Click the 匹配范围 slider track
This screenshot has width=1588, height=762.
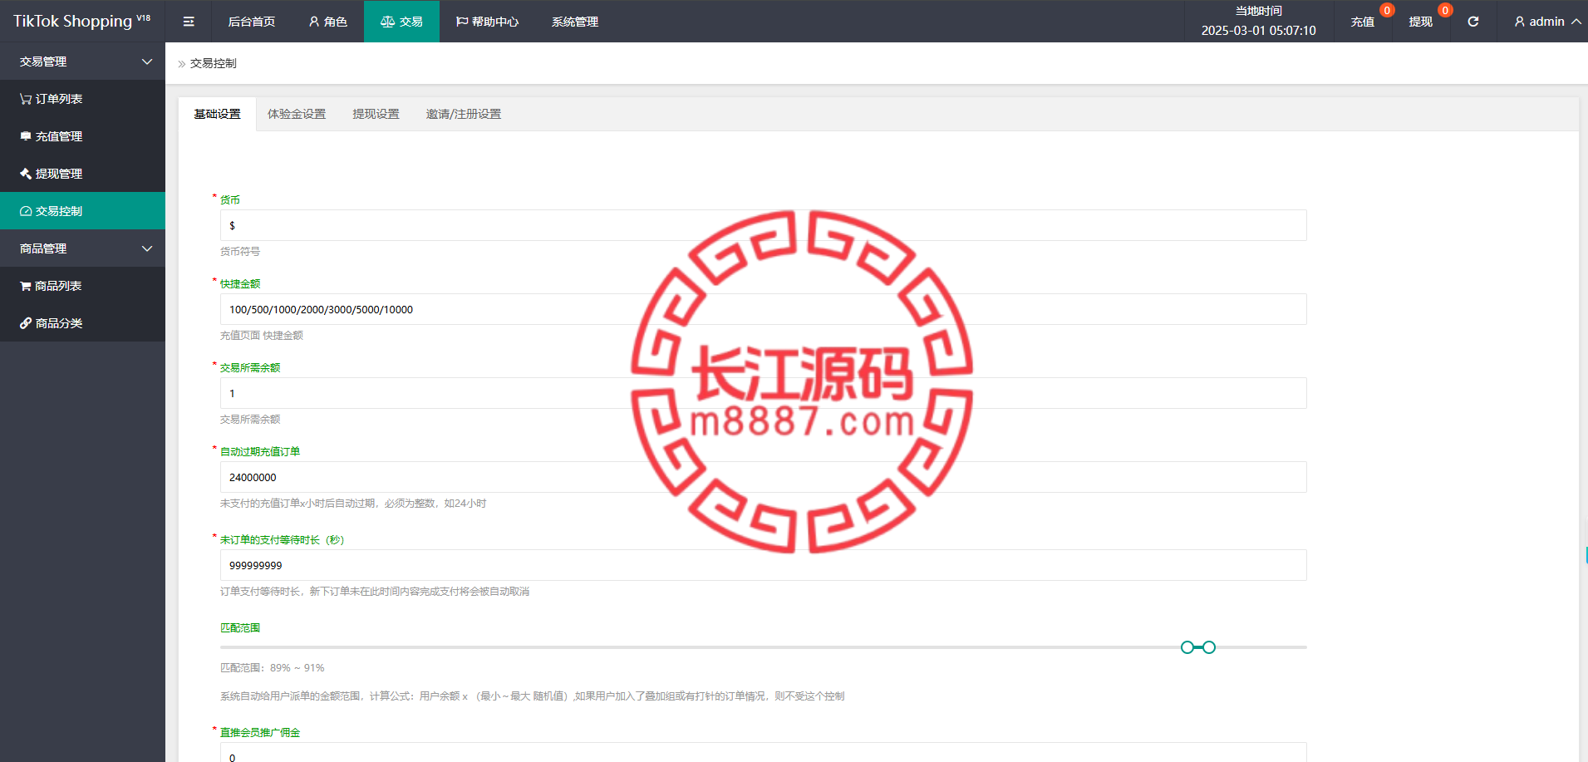click(763, 647)
